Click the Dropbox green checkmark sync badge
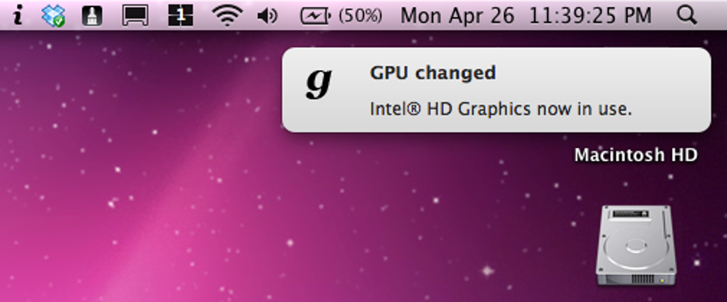Viewport: 727px width, 302px height. (x=59, y=21)
